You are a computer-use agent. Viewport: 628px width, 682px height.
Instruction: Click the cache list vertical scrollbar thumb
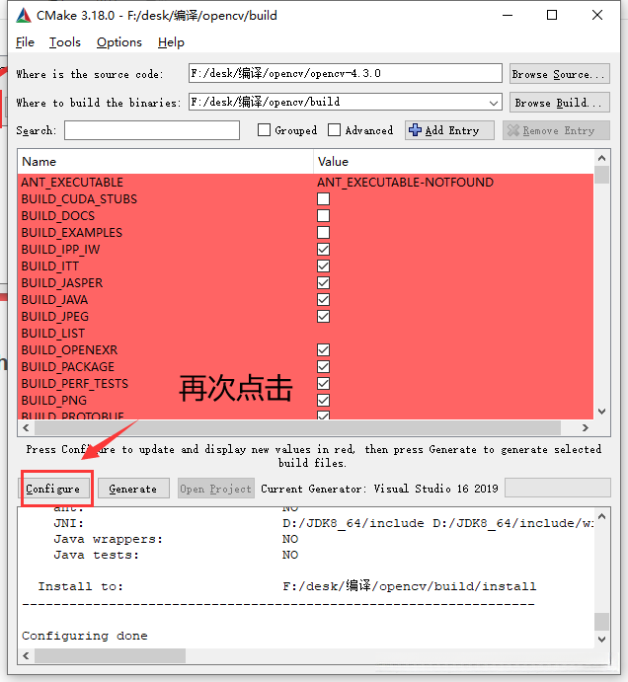pyautogui.click(x=602, y=175)
